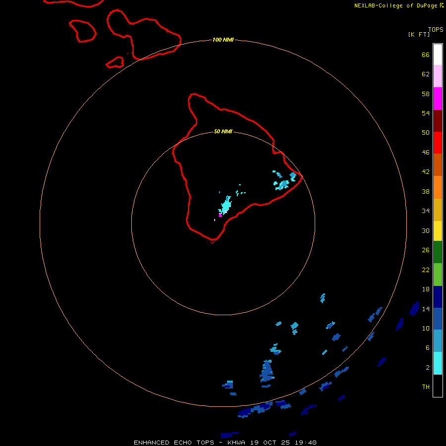Image resolution: width=446 pixels, height=446 pixels.
Task: Click the 14 legend value
Action: (426, 309)
